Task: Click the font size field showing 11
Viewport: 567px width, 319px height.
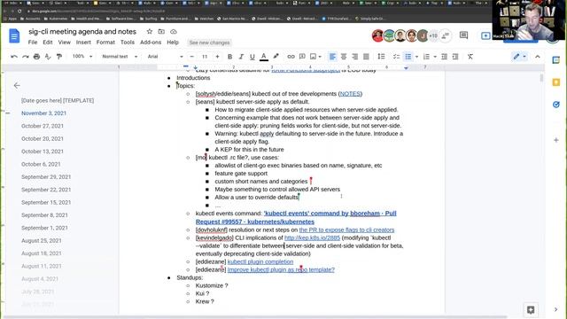Action: point(205,57)
